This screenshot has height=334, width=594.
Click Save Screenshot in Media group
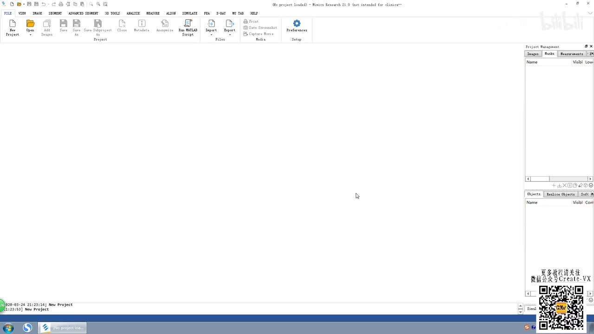pyautogui.click(x=260, y=27)
